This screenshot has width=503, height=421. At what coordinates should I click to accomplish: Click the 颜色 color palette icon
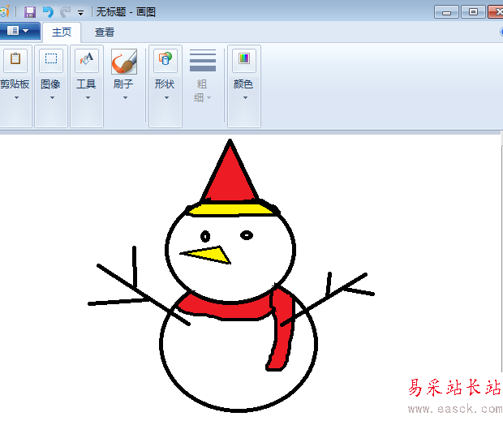244,60
